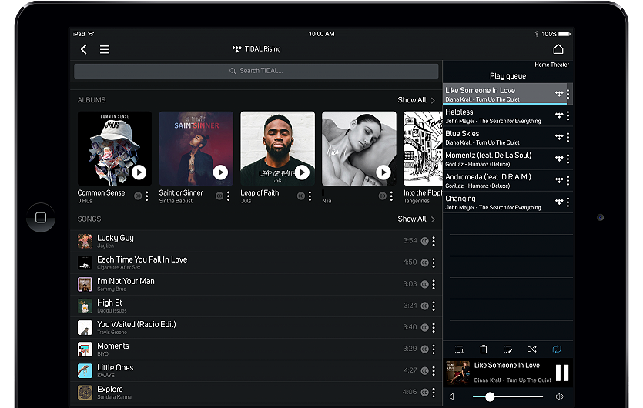Mute using the left speaker icon
The image size is (643, 408).
coord(452,396)
